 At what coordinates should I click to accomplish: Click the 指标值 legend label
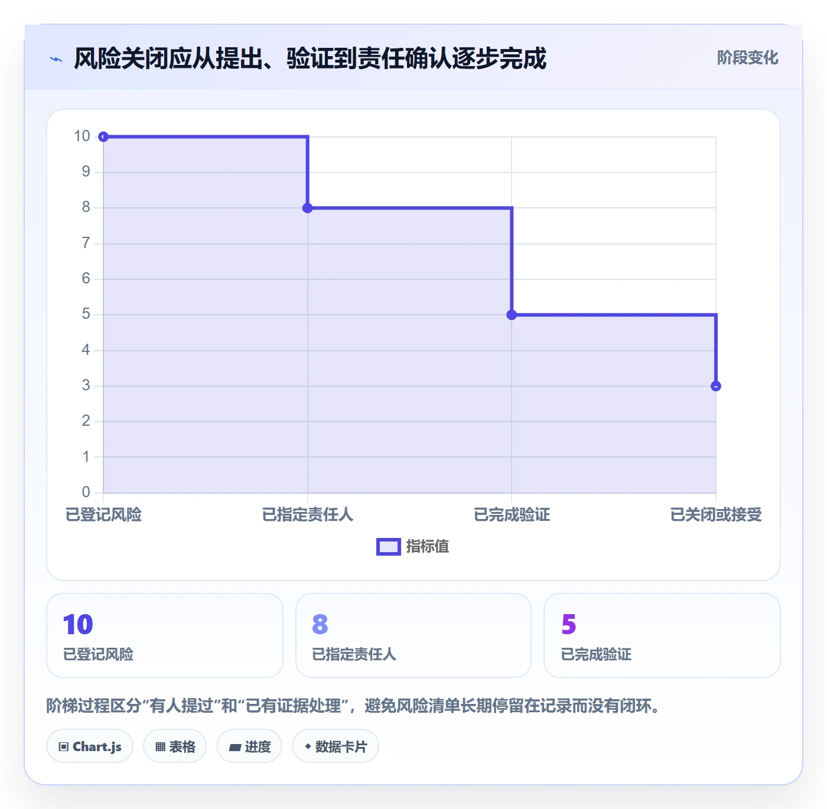click(x=428, y=547)
